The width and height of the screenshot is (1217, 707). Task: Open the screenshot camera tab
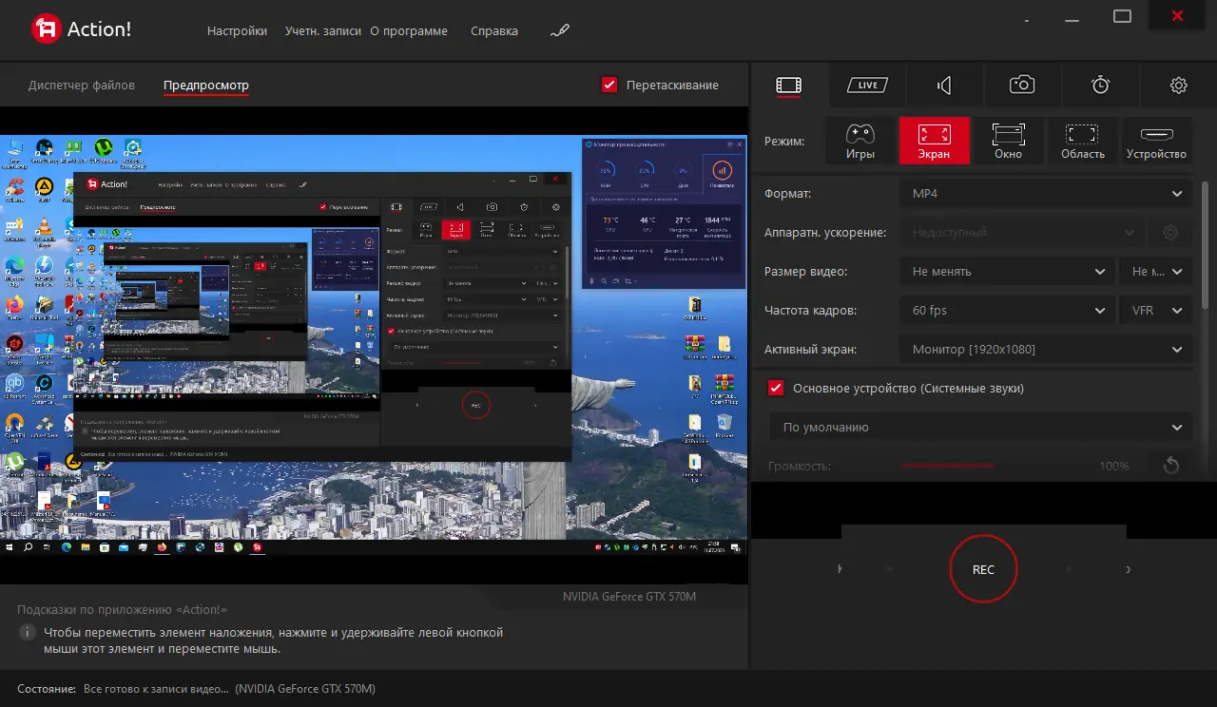coord(1022,86)
